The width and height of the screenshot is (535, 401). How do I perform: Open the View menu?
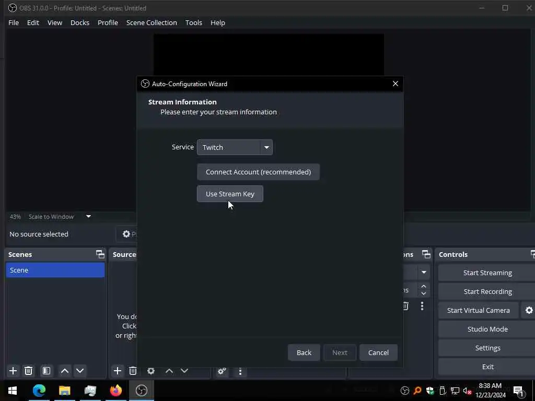pos(54,22)
